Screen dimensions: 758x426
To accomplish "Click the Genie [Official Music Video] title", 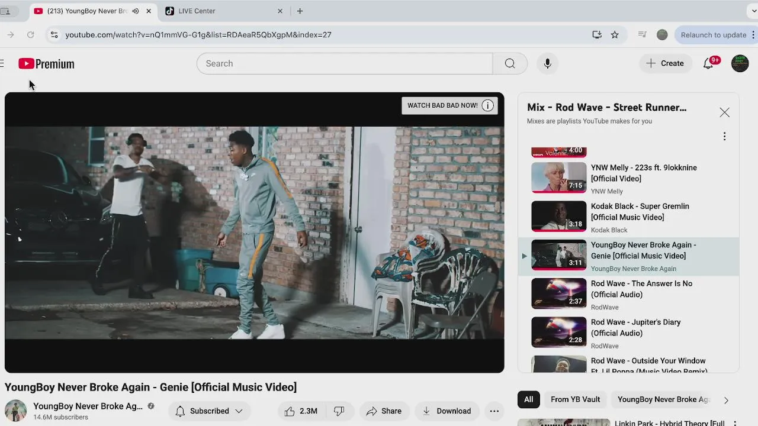I will [x=150, y=387].
